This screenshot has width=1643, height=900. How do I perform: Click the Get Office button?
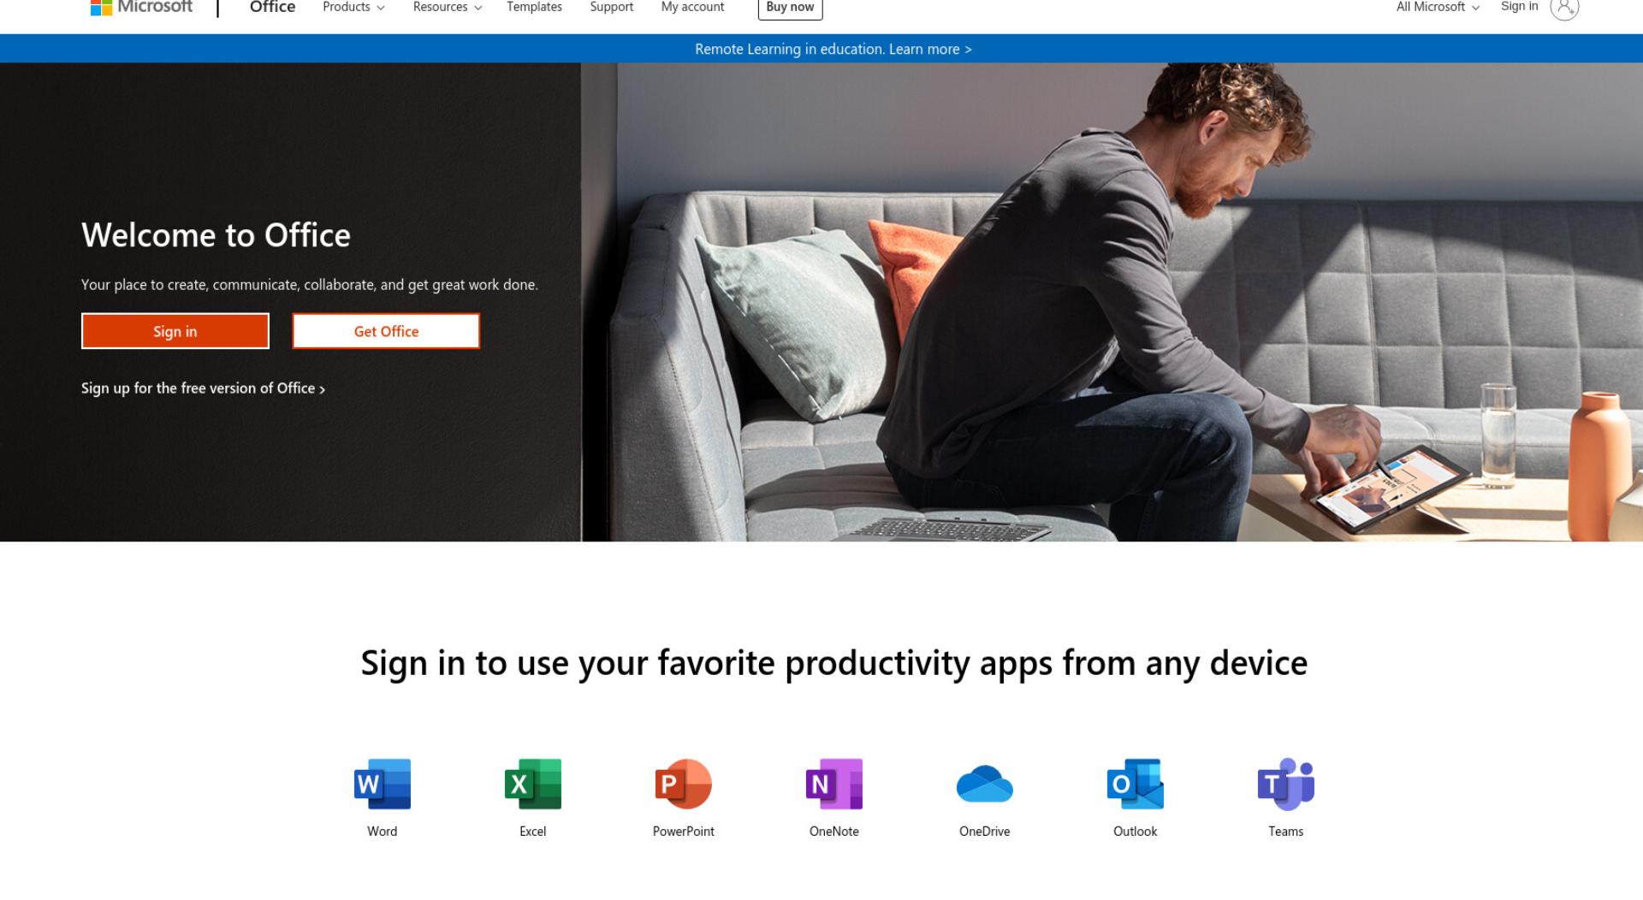386,331
